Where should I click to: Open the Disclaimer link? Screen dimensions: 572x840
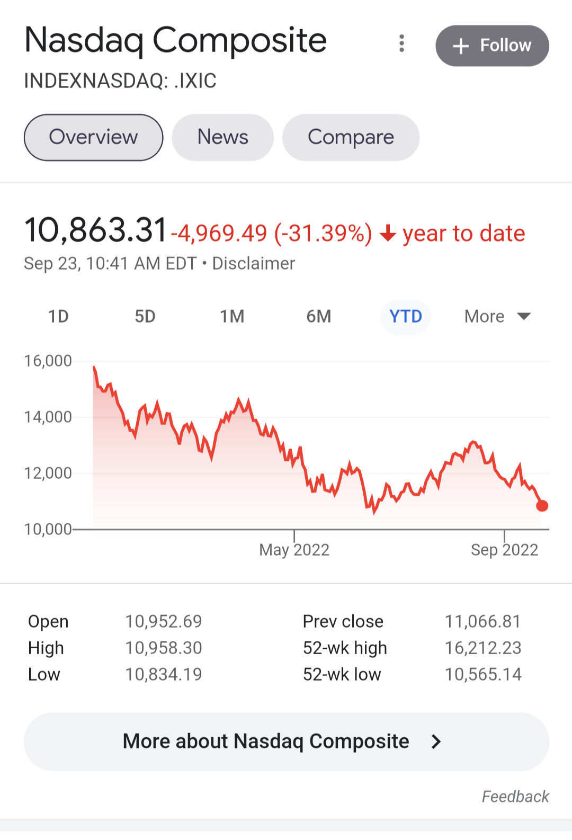tap(254, 263)
